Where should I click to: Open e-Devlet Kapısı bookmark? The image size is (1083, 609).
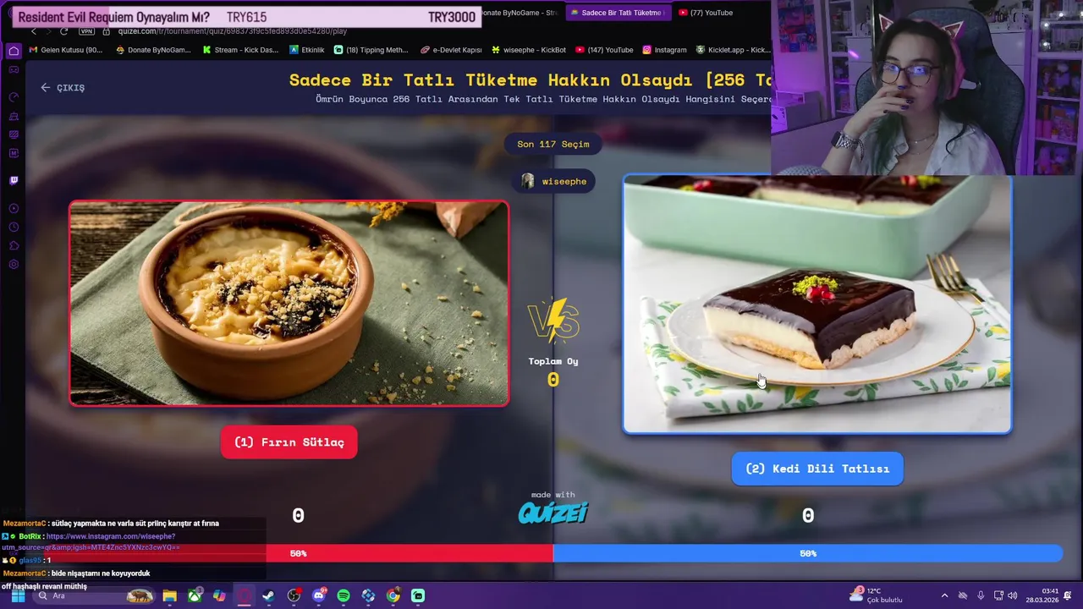tap(451, 50)
